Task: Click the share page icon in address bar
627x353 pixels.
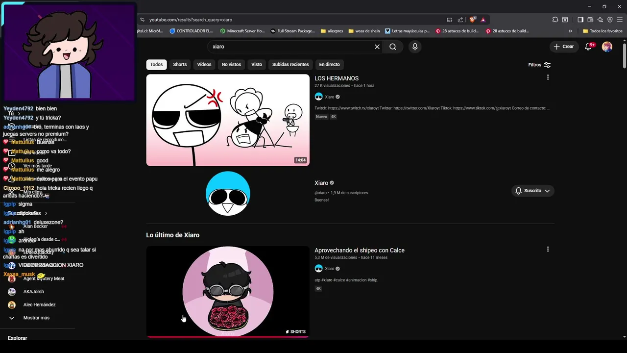Action: point(460,20)
